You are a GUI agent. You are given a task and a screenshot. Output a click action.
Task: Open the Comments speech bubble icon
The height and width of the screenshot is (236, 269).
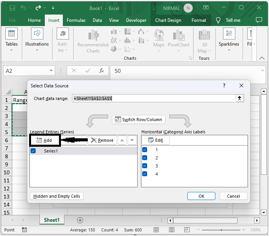[x=259, y=20]
